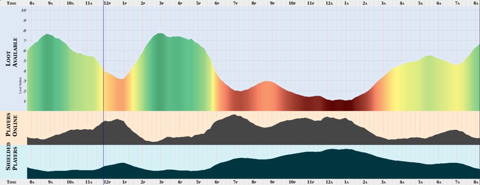Click 11A on the top time axis
Screen dimensions: 480x185
point(88,3)
